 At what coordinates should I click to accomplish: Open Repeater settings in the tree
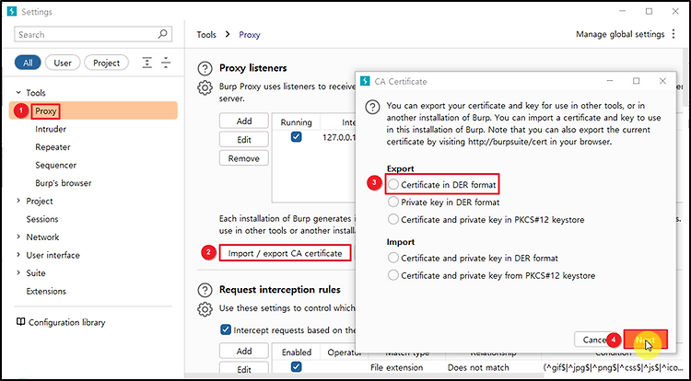53,147
